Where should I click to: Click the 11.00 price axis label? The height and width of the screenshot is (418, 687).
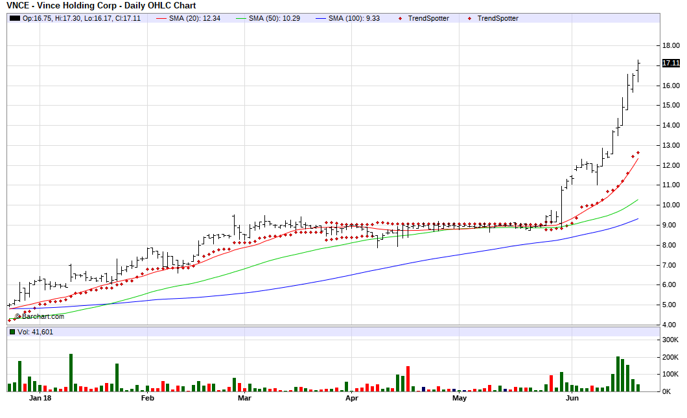point(671,185)
